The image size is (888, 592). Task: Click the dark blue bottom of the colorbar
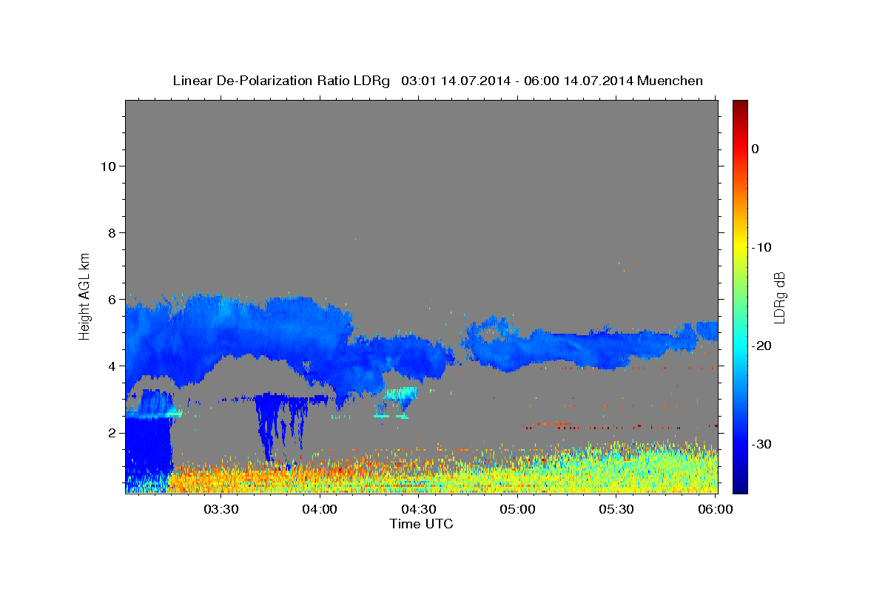tap(740, 487)
